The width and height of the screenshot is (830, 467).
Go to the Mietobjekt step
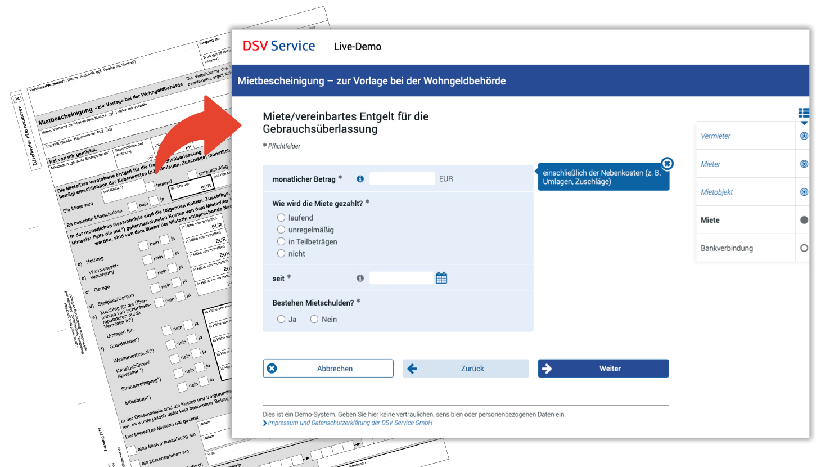coord(716,192)
